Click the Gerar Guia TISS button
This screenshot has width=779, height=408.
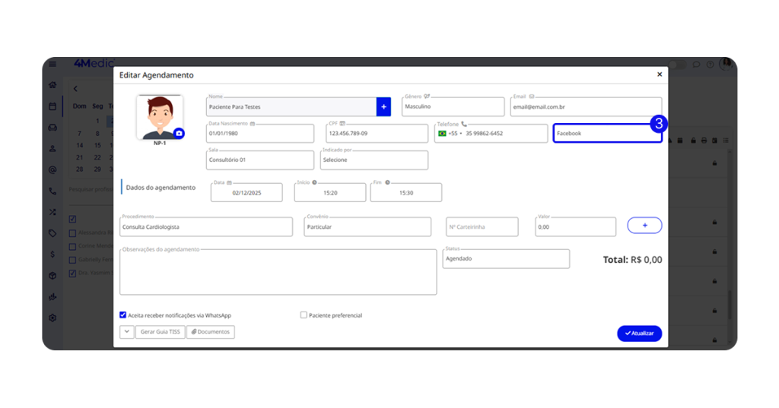pyautogui.click(x=160, y=332)
